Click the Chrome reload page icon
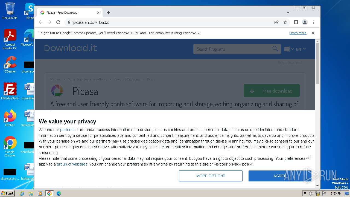The height and width of the screenshot is (197, 350). point(58,22)
